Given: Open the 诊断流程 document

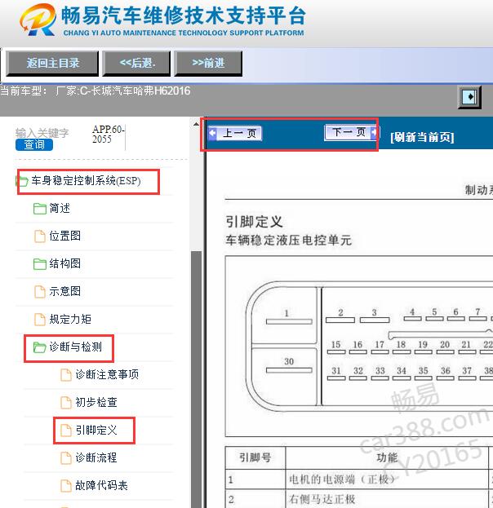Looking at the screenshot, I should (96, 457).
